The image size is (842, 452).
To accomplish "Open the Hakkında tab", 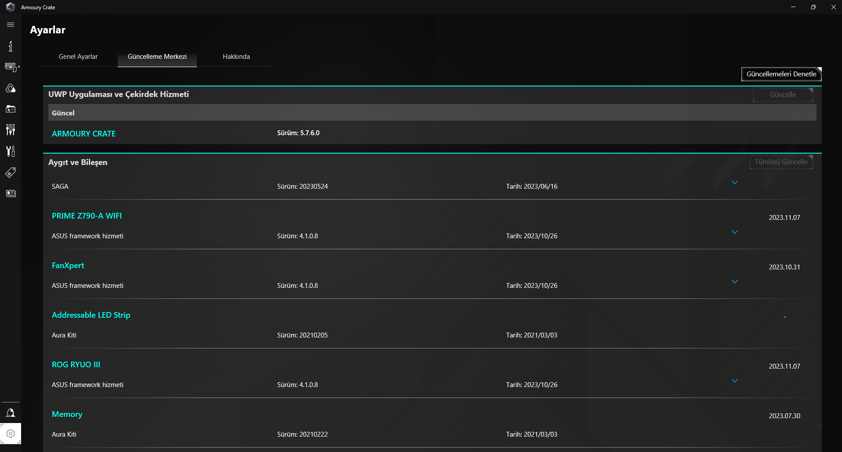I will click(236, 57).
